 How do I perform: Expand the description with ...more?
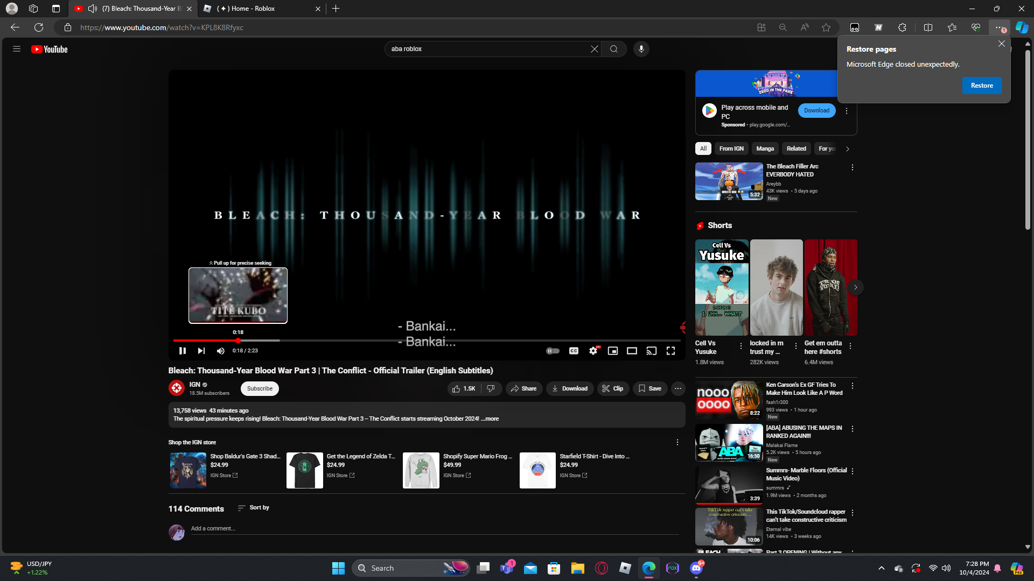tap(490, 419)
